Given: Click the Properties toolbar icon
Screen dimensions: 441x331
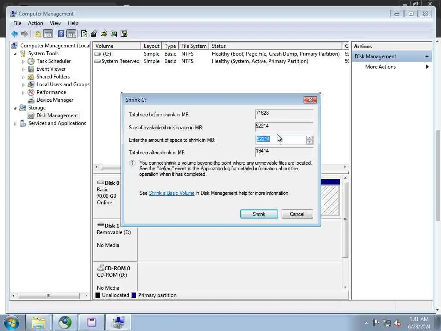Looking at the screenshot, I should [x=94, y=34].
